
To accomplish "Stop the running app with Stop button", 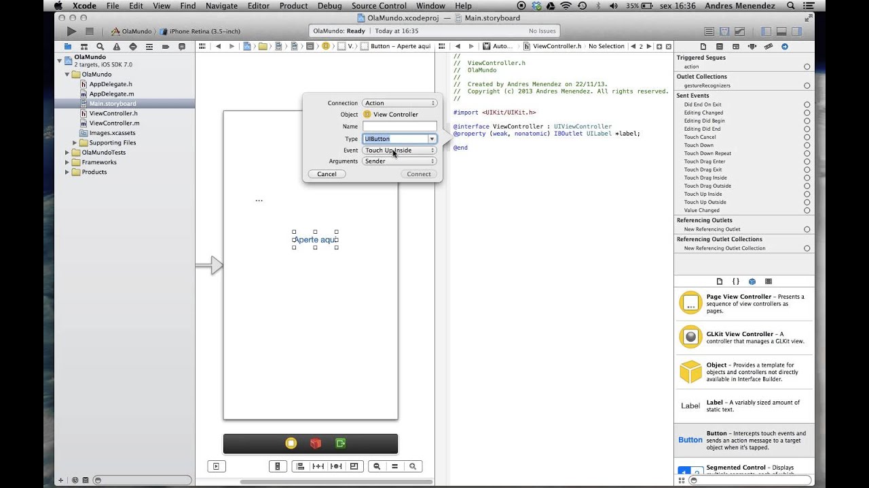I will (90, 31).
